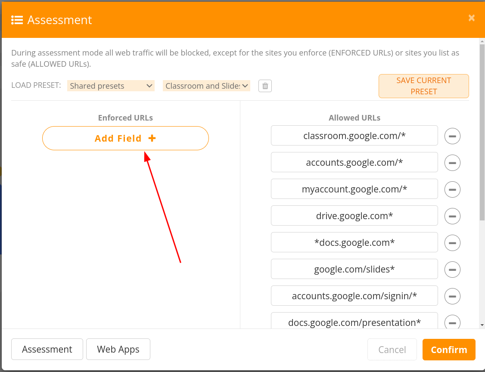The image size is (485, 372).
Task: Remove the google.com/slides* allowed URL
Action: [452, 270]
